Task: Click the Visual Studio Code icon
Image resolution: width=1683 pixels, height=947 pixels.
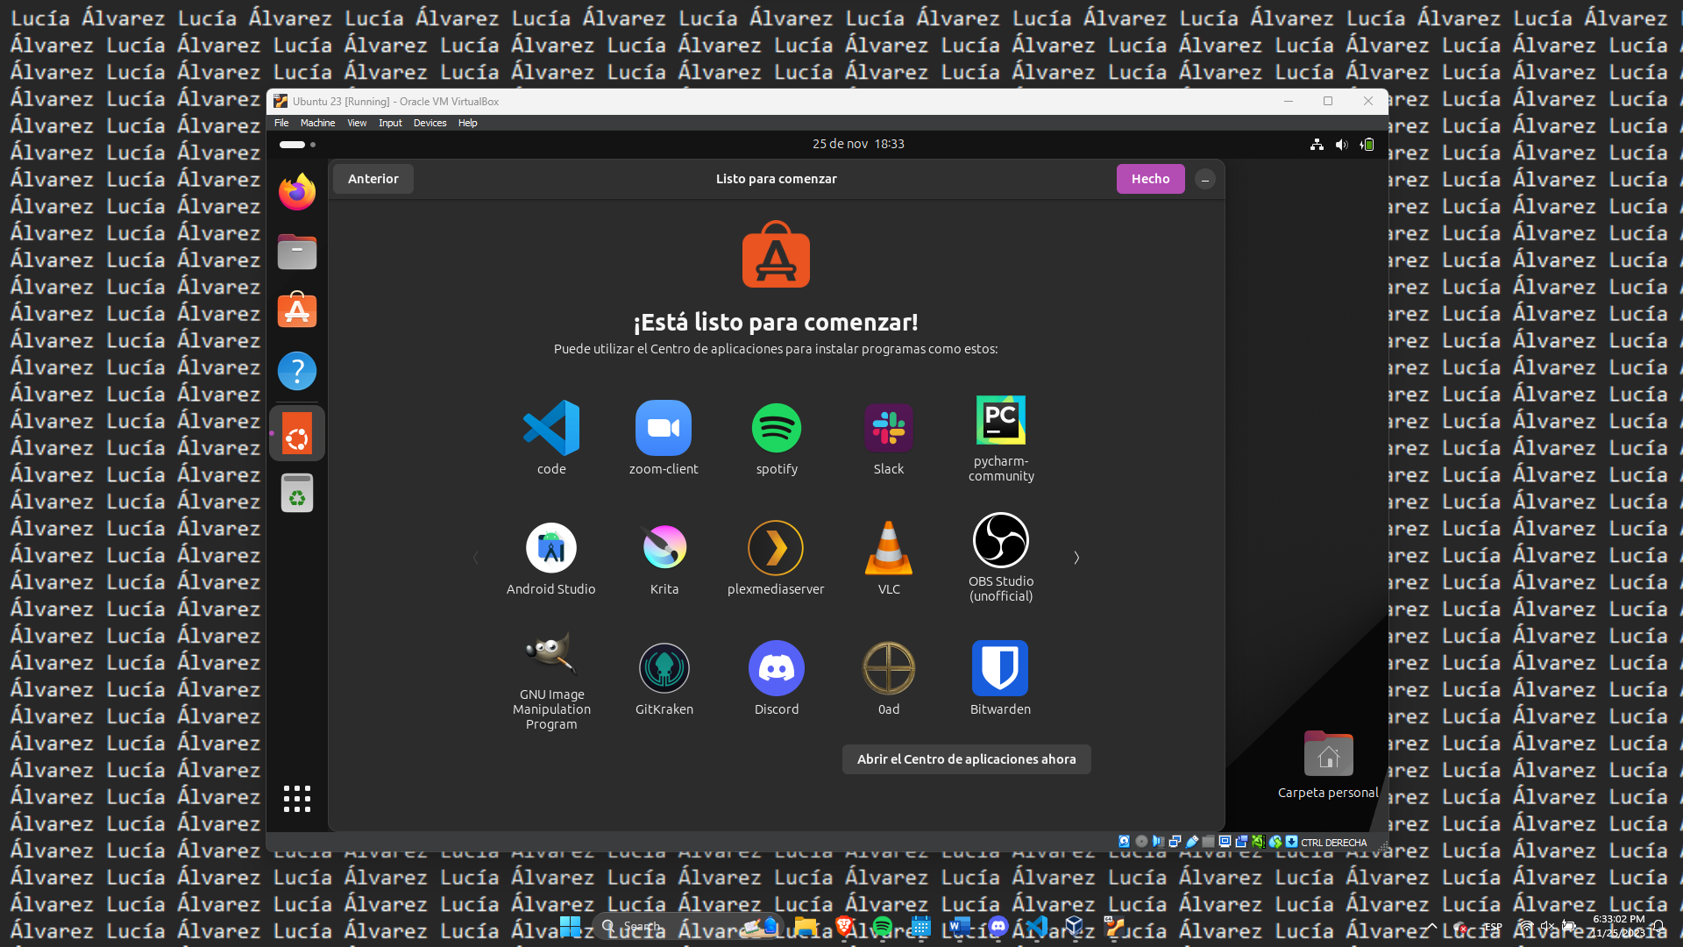Action: click(551, 428)
